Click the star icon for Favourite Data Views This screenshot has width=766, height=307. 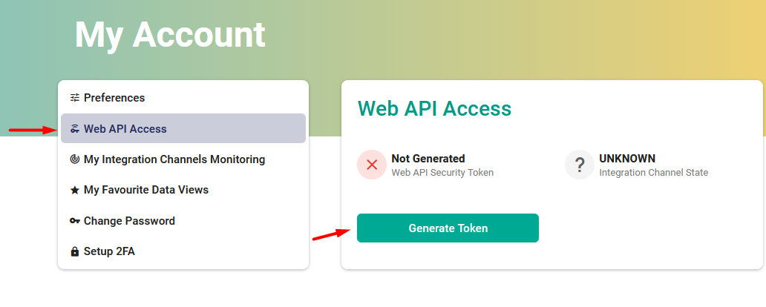(x=74, y=191)
